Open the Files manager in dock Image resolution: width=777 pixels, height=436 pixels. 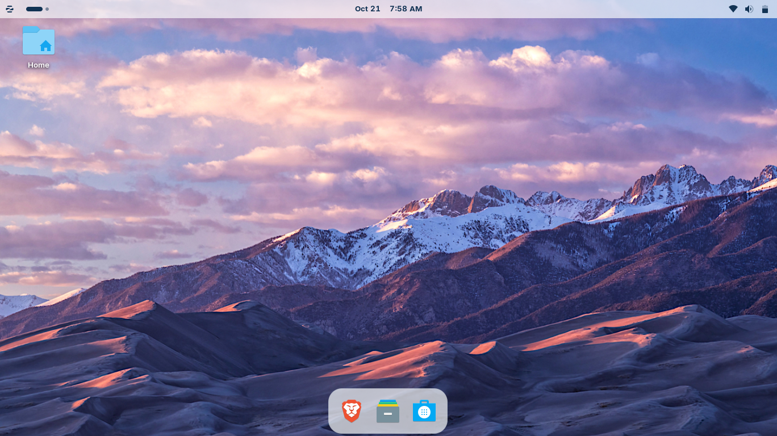click(x=388, y=411)
